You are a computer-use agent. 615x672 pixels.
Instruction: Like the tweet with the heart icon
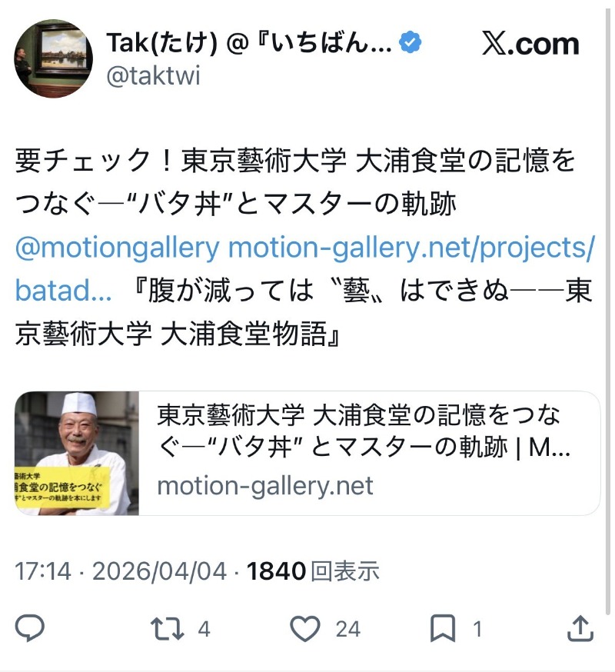click(x=306, y=630)
